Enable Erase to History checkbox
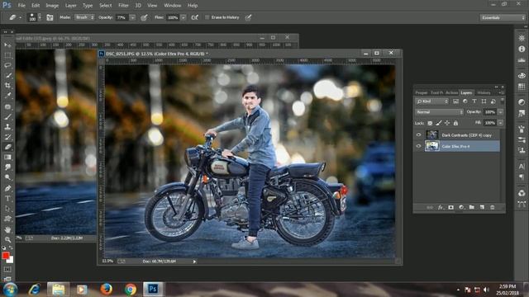529x297 pixels. coord(207,17)
